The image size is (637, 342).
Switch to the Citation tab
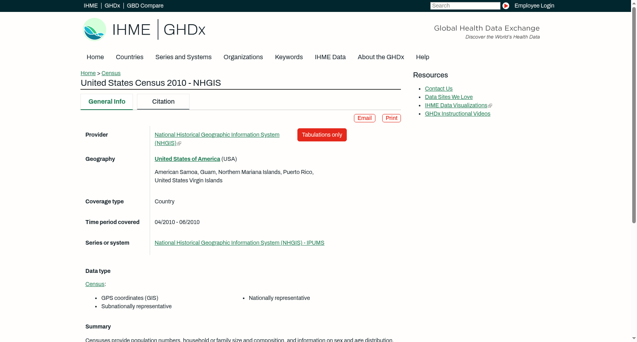163,102
